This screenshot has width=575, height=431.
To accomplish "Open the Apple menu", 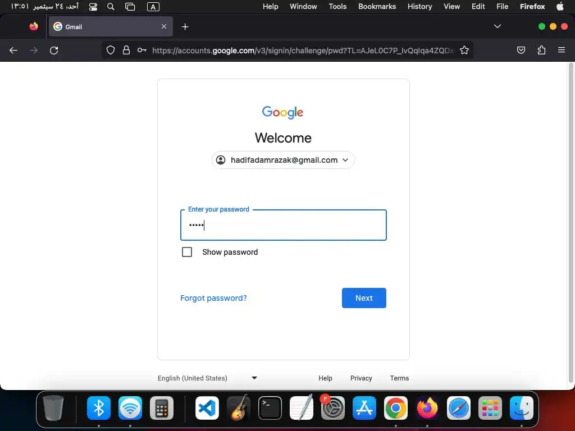I will (x=560, y=6).
